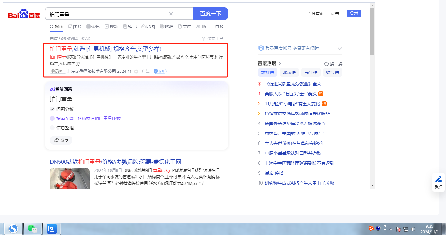Expand 百度热搜 with the arrow
The width and height of the screenshot is (446, 235).
[x=280, y=63]
